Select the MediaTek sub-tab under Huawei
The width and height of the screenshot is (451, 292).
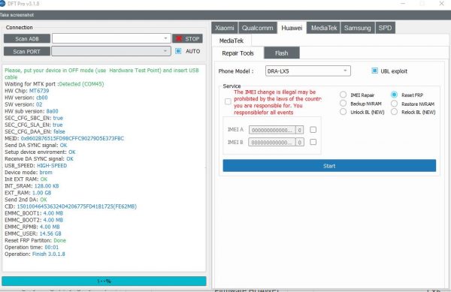232,41
